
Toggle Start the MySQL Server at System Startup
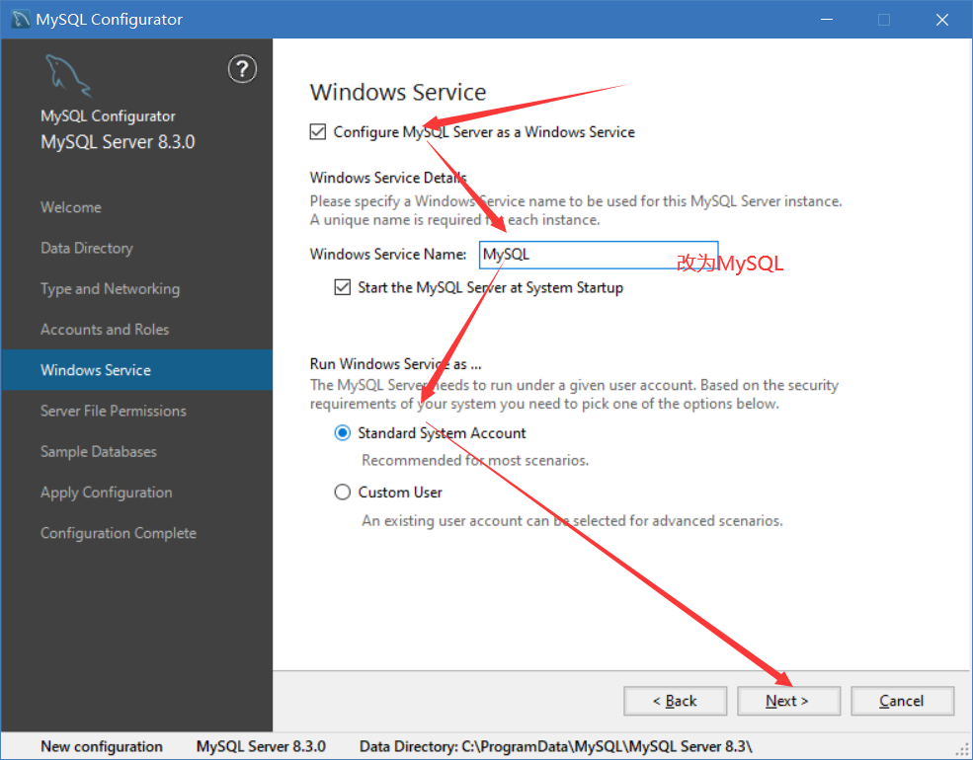pos(343,287)
